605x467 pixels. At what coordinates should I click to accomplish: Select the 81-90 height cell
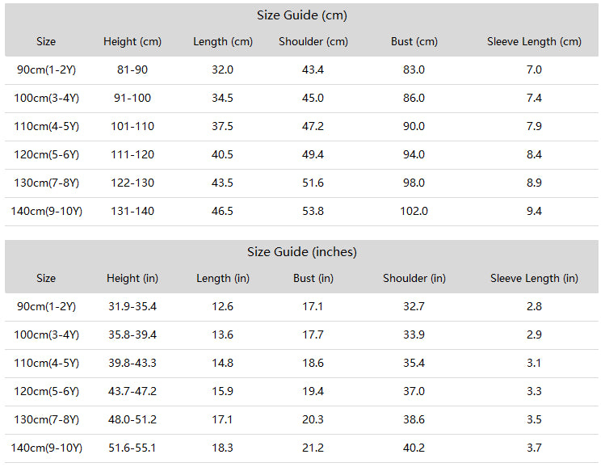pyautogui.click(x=132, y=69)
